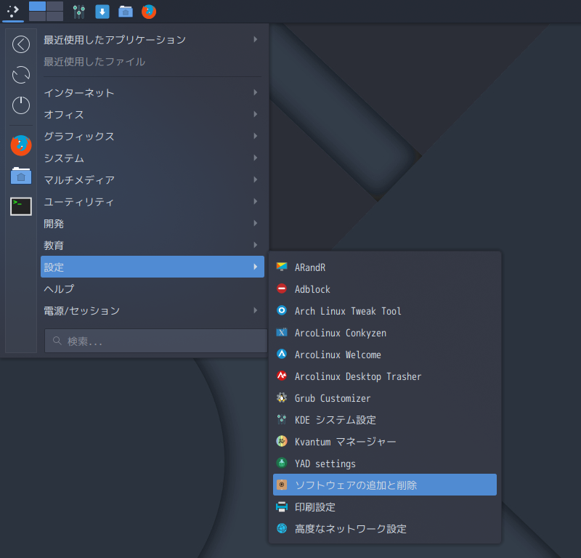581x558 pixels.
Task: Launch Arch Linux Tweak Tool
Action: coord(385,311)
